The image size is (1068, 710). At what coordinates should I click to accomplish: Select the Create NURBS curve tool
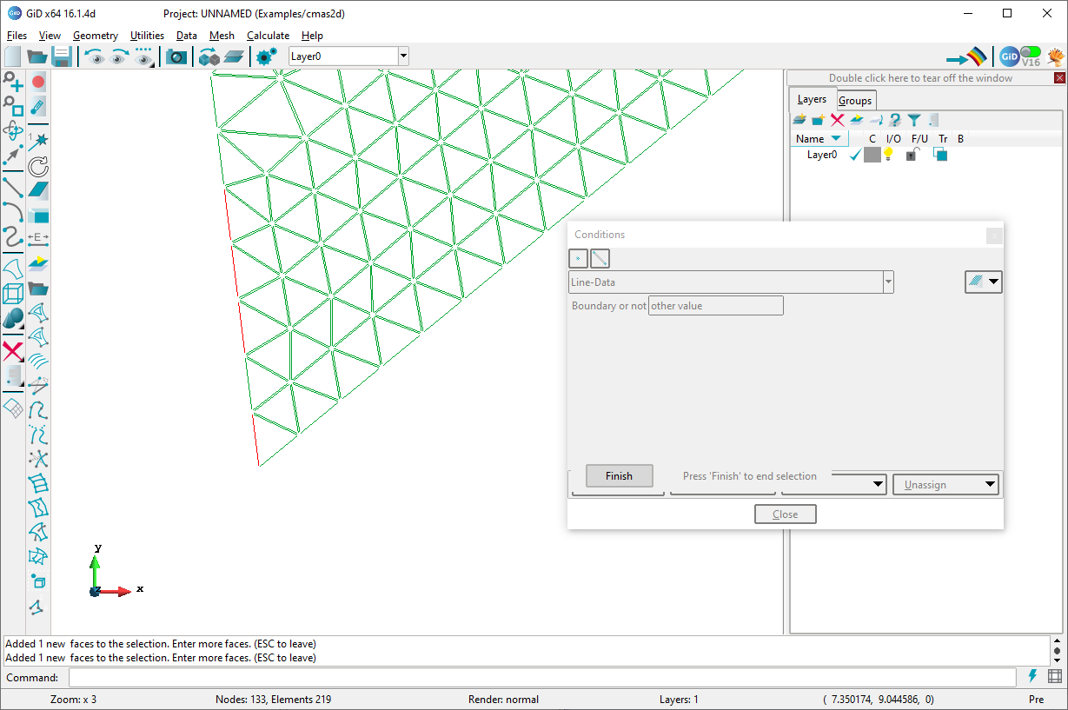pyautogui.click(x=13, y=236)
